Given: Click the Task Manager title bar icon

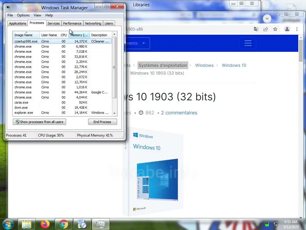Looking at the screenshot, I should coord(8,7).
